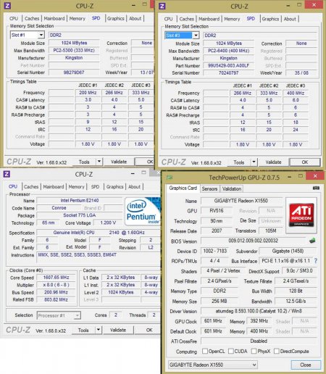Click the bus interface question mark icon
326x374 pixels.
point(316,261)
